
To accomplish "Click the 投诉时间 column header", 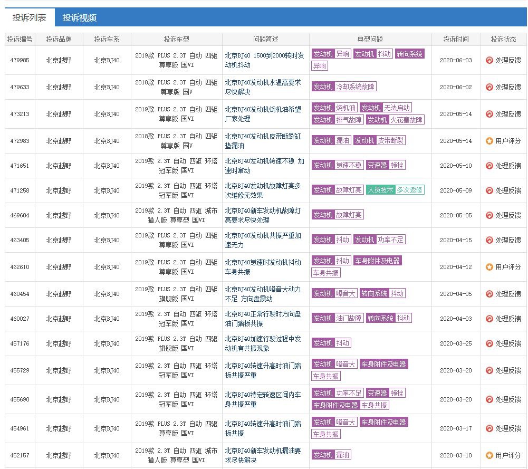I will pyautogui.click(x=456, y=39).
